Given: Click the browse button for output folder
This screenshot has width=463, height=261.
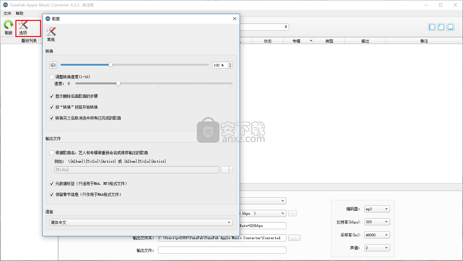Looking at the screenshot, I should tap(294, 238).
